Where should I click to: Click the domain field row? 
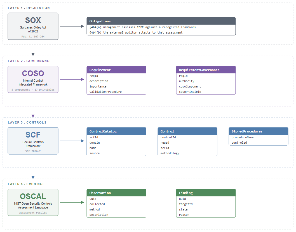(116, 143)
